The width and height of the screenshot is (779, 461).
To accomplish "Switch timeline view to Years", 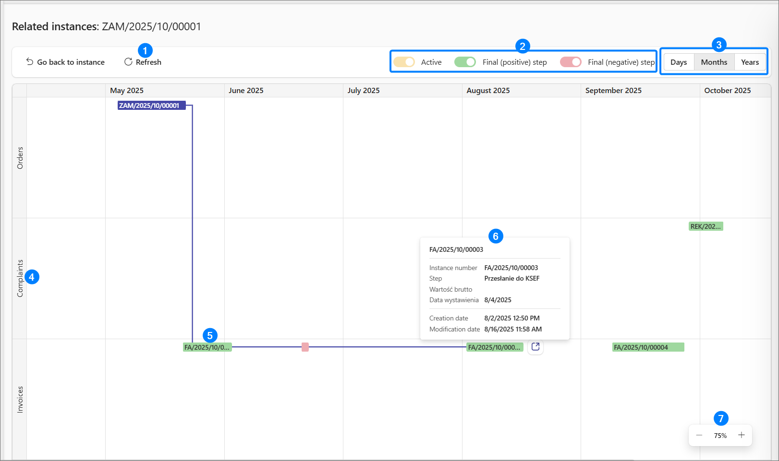I will pyautogui.click(x=750, y=62).
